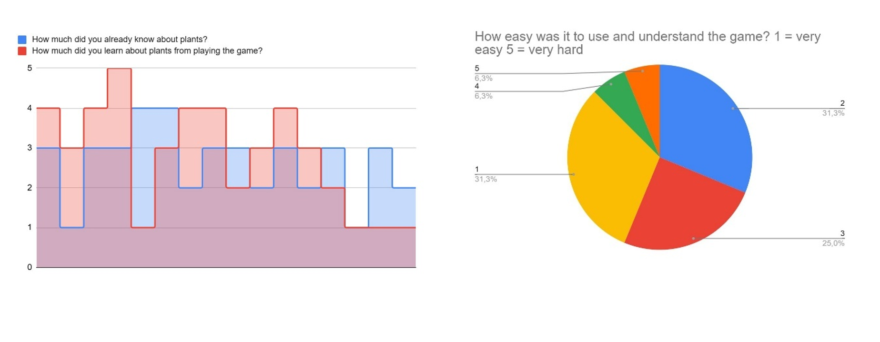Click the red legend color square
880x342 pixels.
tap(22, 51)
